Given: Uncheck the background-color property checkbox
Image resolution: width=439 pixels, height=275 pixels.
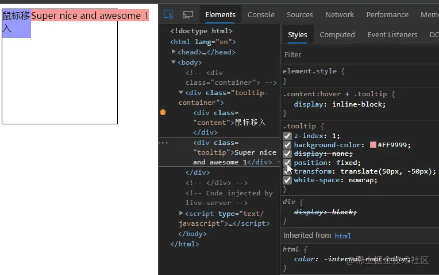Looking at the screenshot, I should tap(287, 145).
